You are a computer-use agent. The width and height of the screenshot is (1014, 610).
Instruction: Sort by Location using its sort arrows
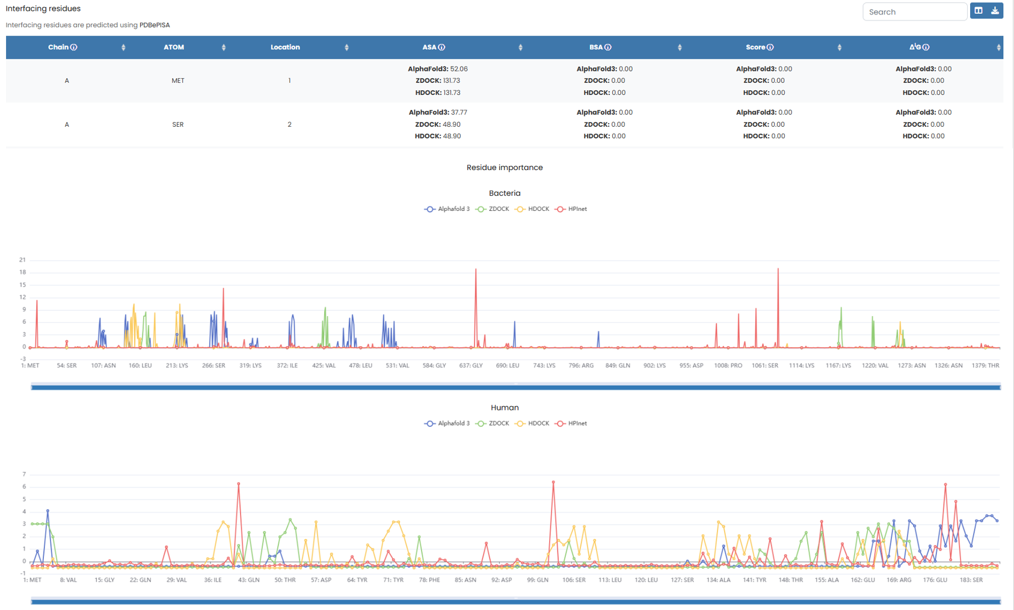[346, 47]
